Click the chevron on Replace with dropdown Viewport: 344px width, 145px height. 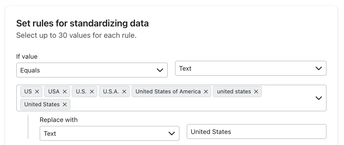point(172,134)
